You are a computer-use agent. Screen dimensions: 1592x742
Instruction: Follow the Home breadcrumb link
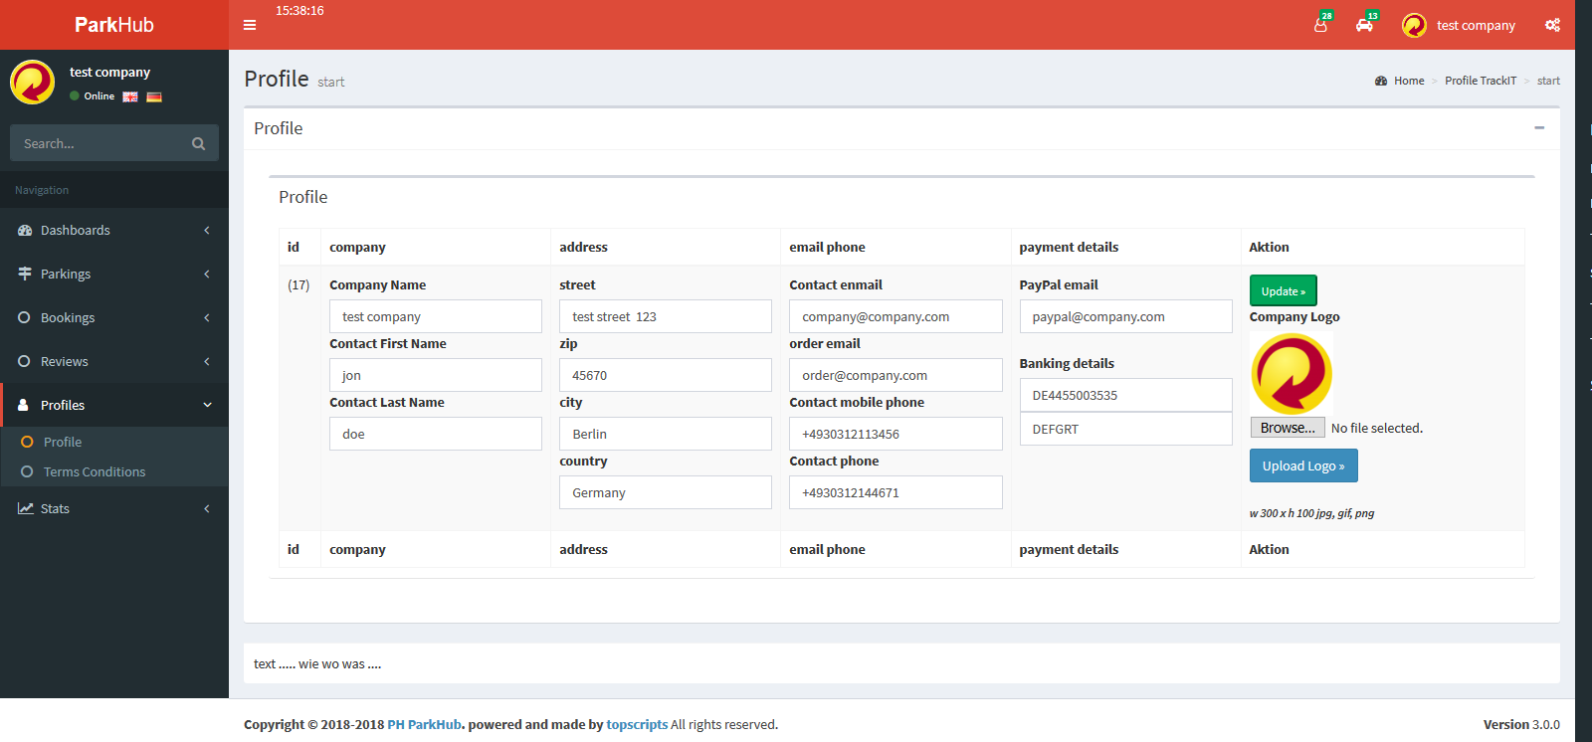(x=1409, y=81)
